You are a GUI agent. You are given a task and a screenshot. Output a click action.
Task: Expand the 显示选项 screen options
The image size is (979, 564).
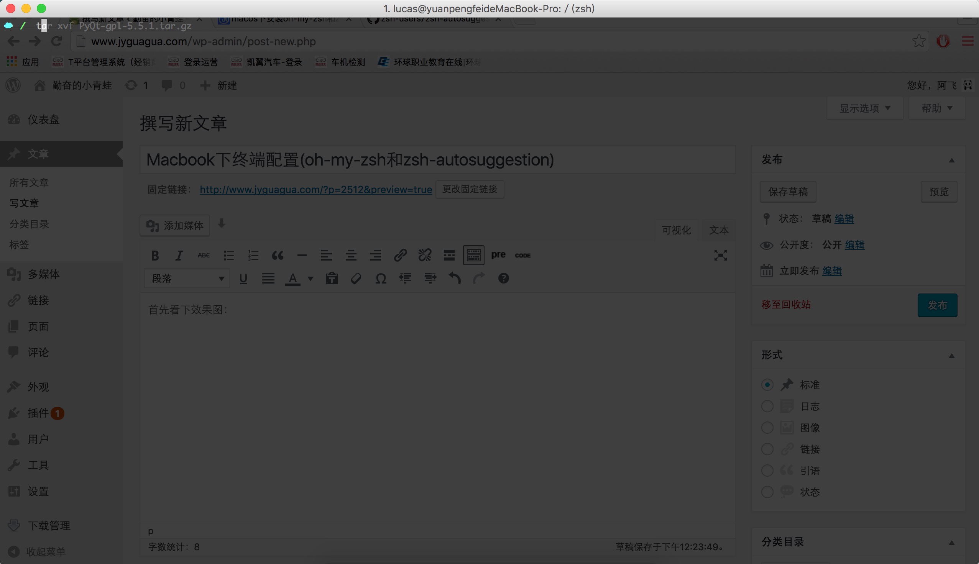865,108
